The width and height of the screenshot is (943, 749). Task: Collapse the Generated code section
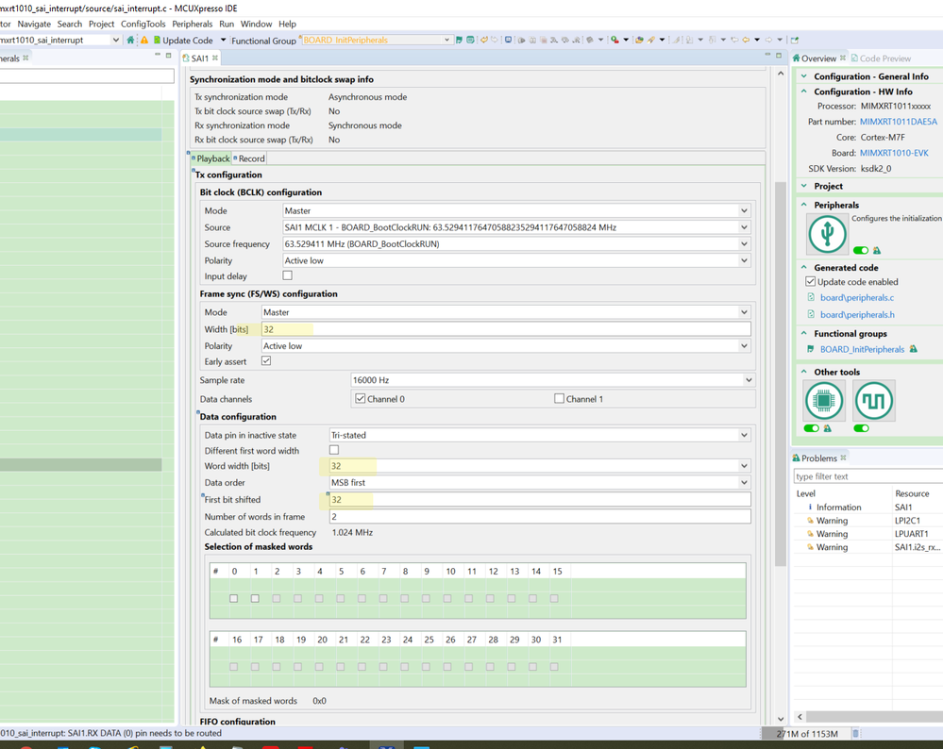point(804,268)
